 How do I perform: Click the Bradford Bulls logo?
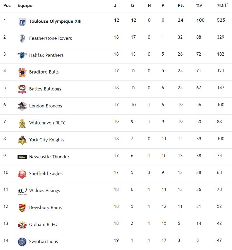point(22,72)
